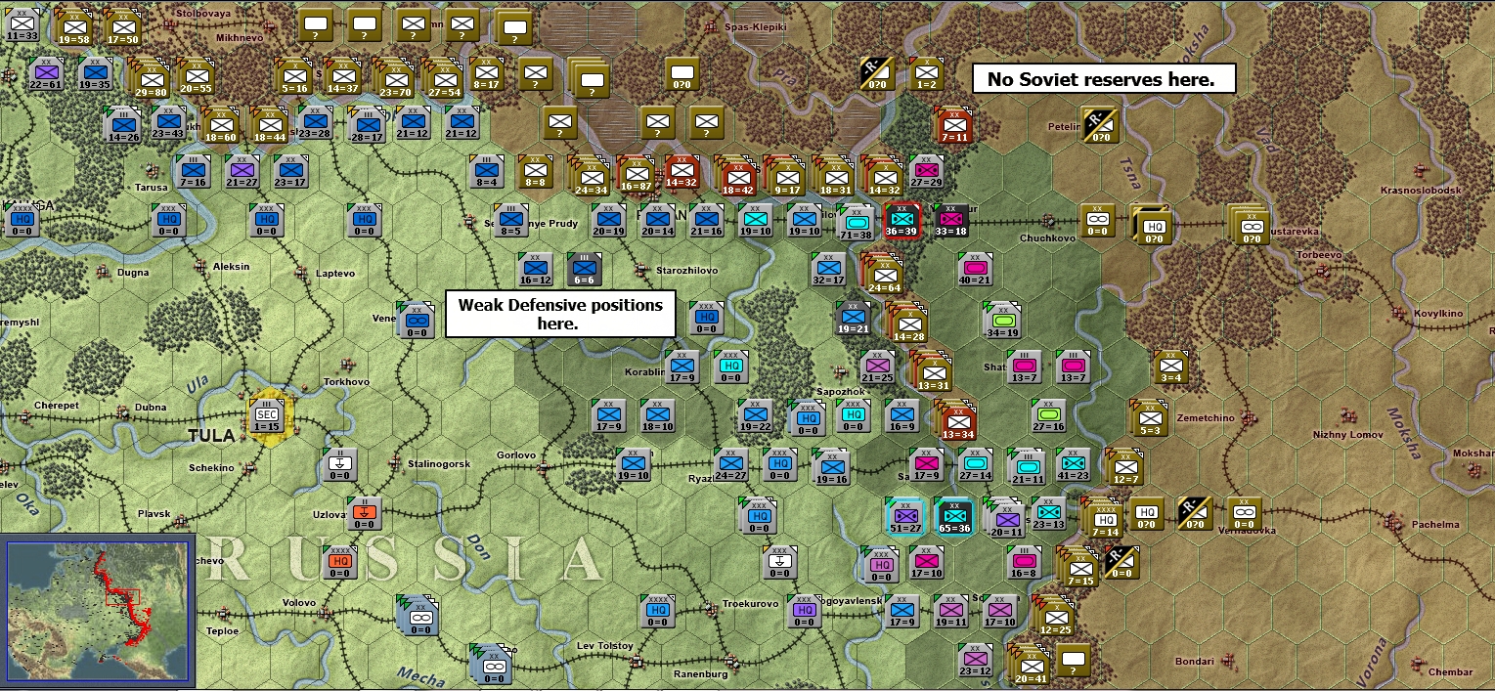This screenshot has width=1495, height=691.
Task: Open the strategic minimap overview
Action: pos(97,612)
